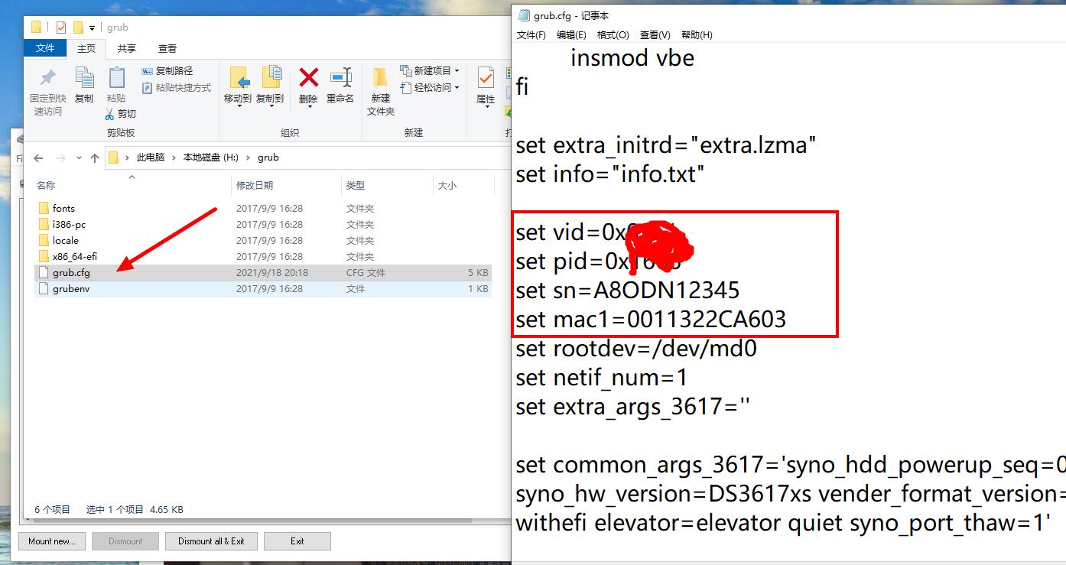Viewport: 1066px width, 565px height.
Task: Switch to the Home (主页) ribbon tab
Action: (86, 48)
